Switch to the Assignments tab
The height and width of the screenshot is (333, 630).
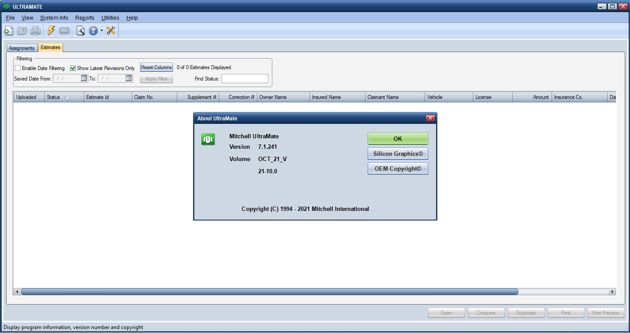click(x=21, y=48)
